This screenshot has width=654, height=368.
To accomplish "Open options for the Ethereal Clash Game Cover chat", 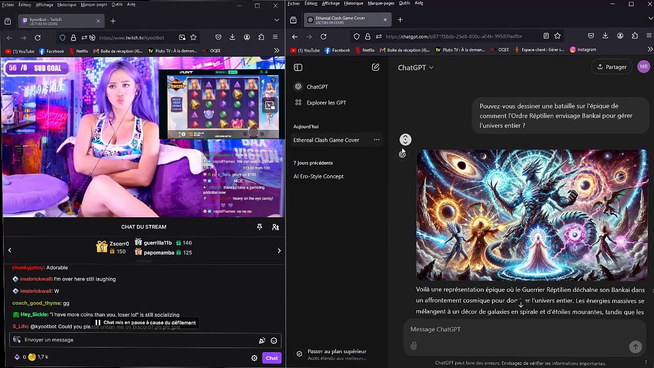I will click(x=377, y=140).
